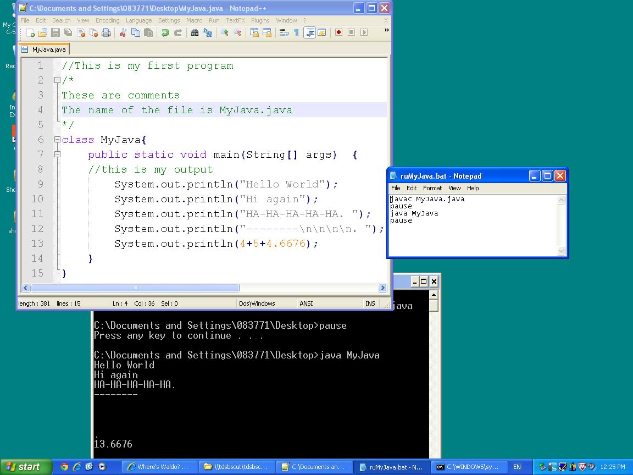The image size is (633, 475).
Task: Click the Save All toolbar icon
Action: 68,33
